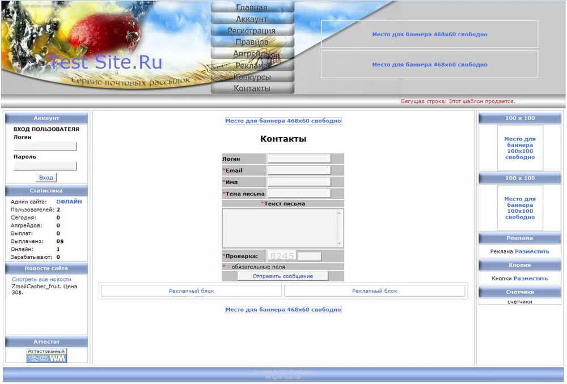Open the Апгрейды menu item
The height and width of the screenshot is (384, 567).
pyautogui.click(x=252, y=53)
